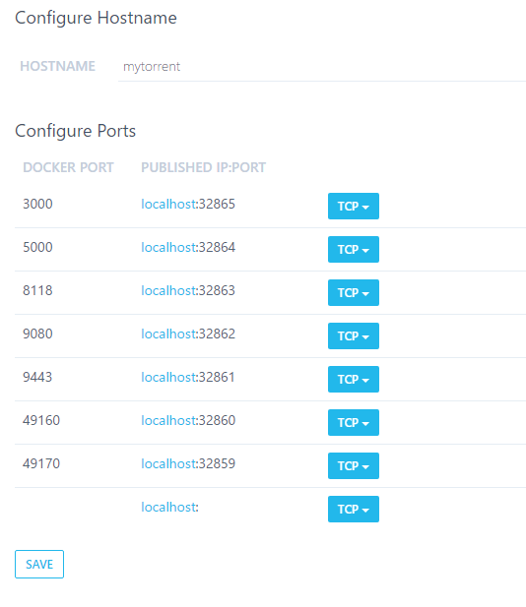Open published link localhost:32863
The height and width of the screenshot is (607, 526).
point(188,291)
